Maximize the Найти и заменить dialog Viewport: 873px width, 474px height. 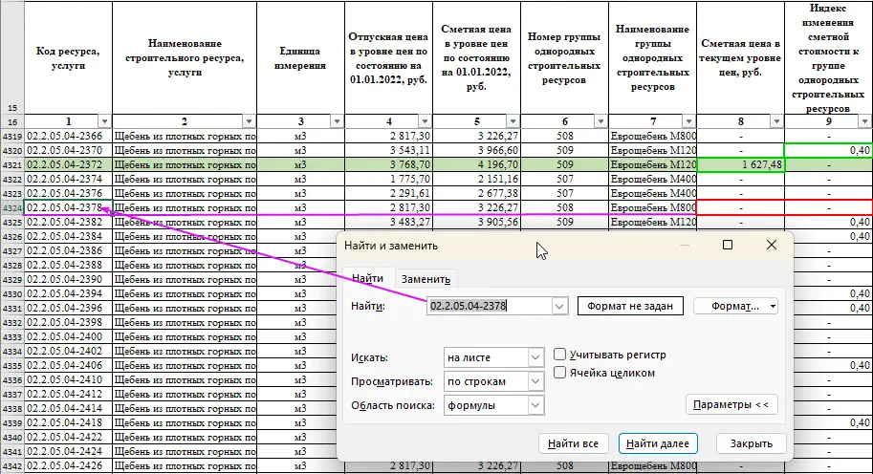point(728,245)
